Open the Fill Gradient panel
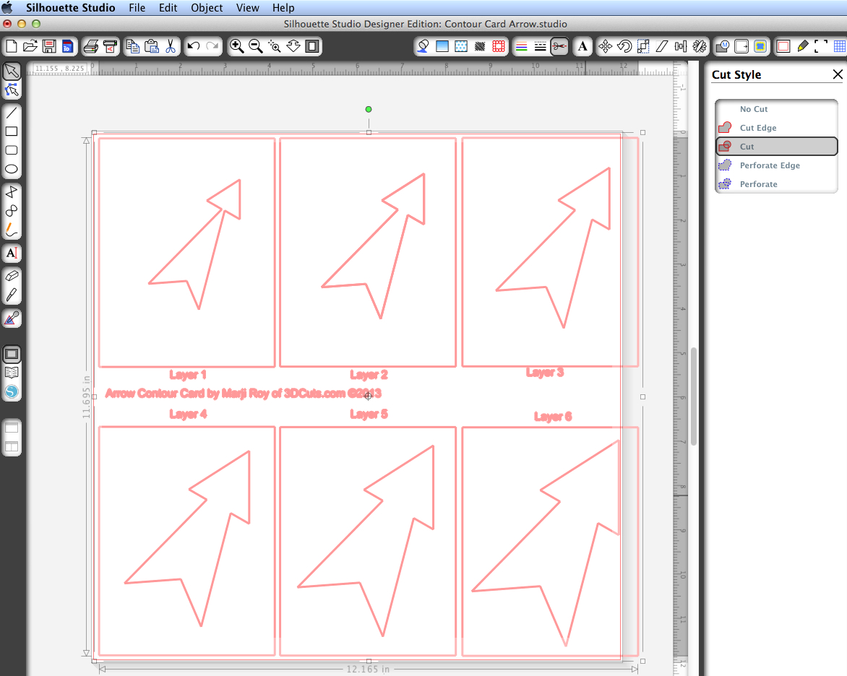The width and height of the screenshot is (847, 676). tap(442, 46)
